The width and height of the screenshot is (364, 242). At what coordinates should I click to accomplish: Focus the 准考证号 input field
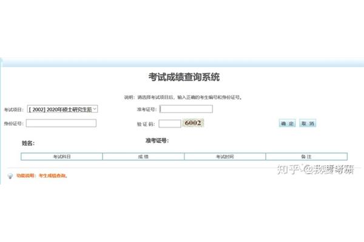click(186, 109)
